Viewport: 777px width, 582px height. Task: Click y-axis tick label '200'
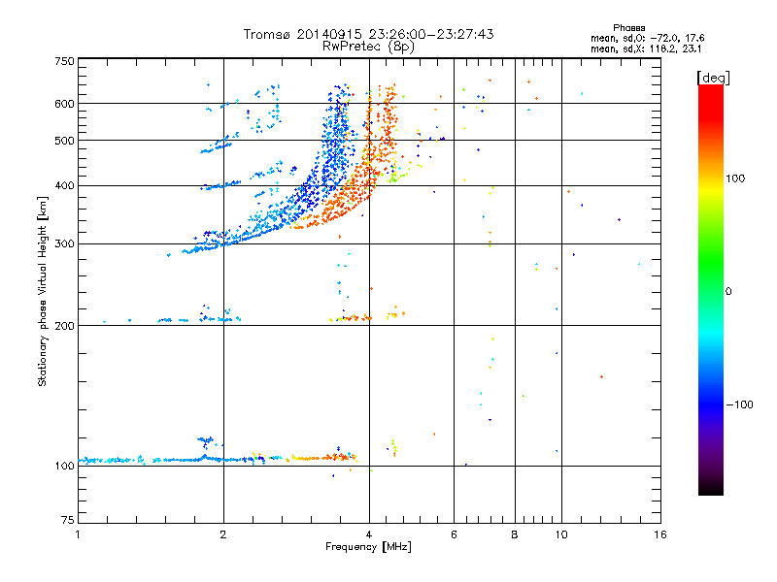coord(64,326)
